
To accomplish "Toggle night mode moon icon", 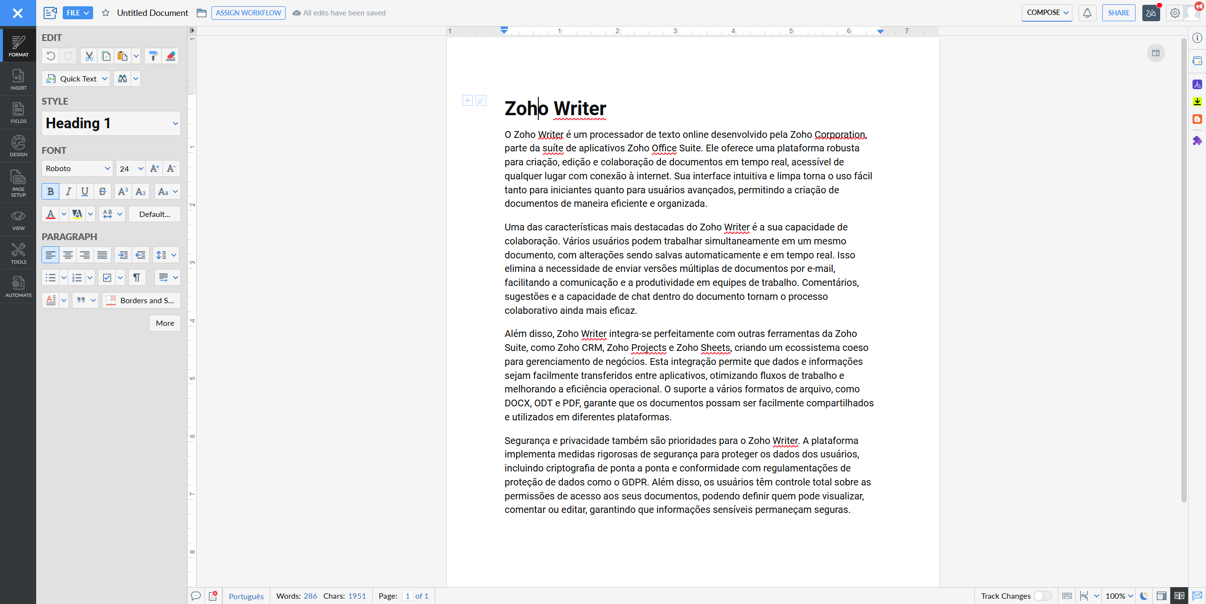I will [1144, 596].
